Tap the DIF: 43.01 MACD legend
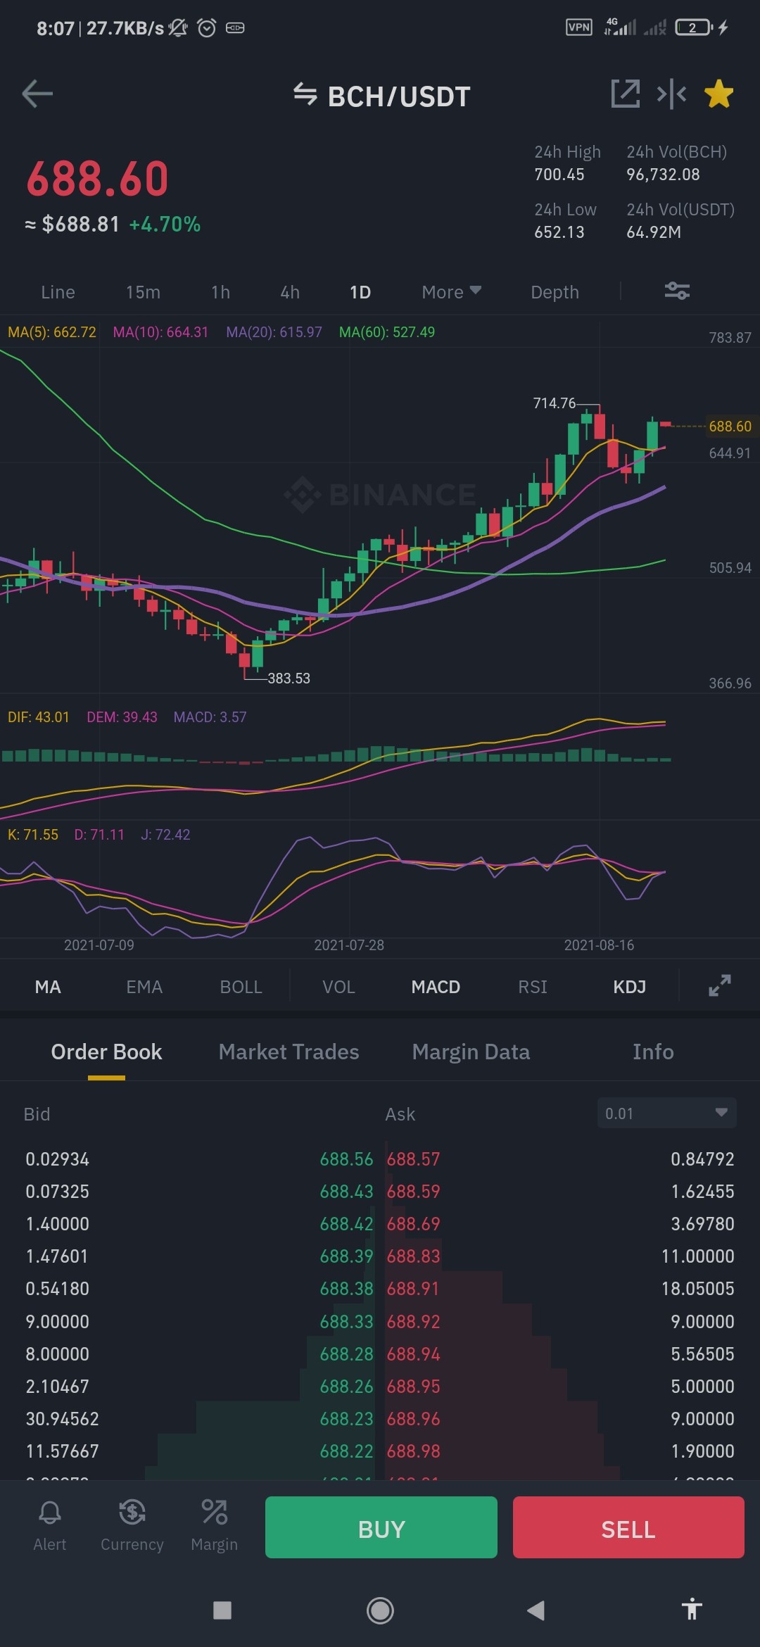The image size is (760, 1647). (38, 717)
